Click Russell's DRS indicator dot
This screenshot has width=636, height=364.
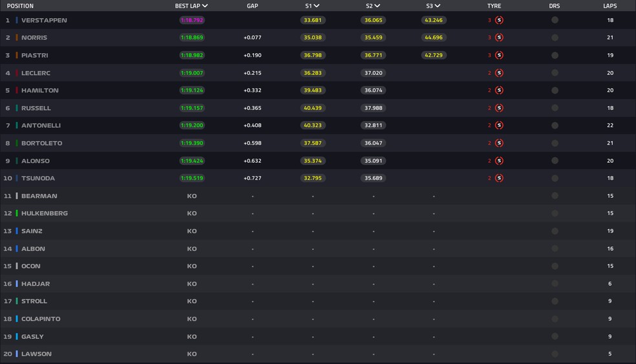[x=555, y=108]
